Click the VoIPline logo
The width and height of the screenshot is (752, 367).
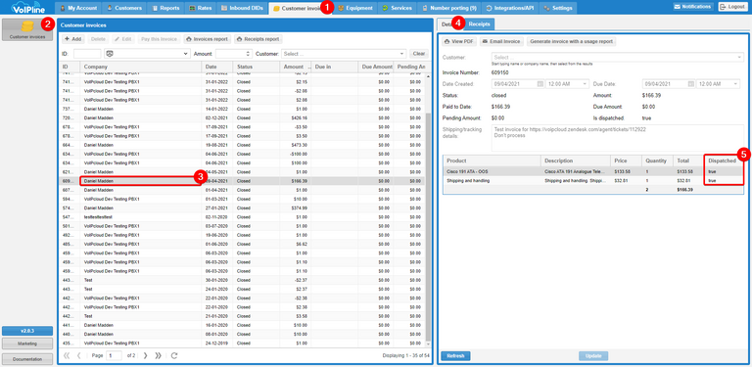point(27,7)
